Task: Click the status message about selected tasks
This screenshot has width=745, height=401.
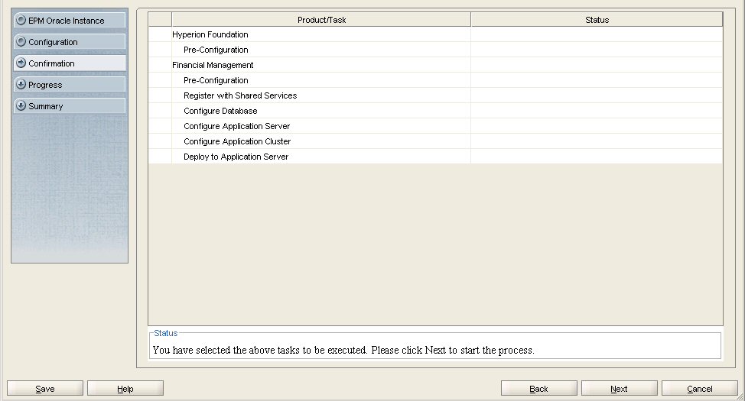Action: point(343,351)
